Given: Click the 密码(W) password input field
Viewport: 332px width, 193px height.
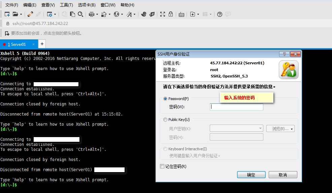Looking at the screenshot, I should (236, 107).
